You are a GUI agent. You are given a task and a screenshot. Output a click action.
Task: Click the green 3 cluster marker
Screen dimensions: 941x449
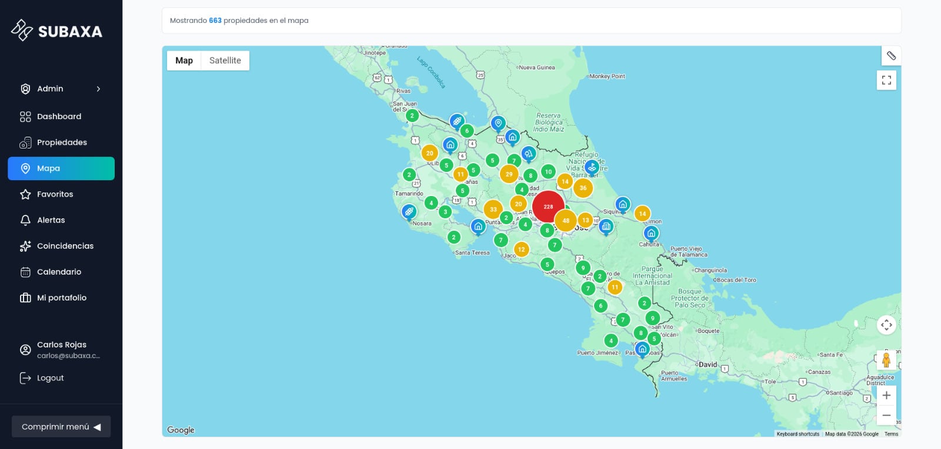pyautogui.click(x=445, y=212)
